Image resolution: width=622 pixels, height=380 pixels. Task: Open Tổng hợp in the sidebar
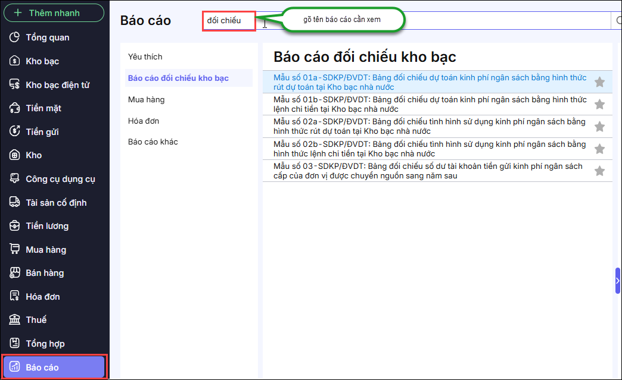[x=45, y=344]
